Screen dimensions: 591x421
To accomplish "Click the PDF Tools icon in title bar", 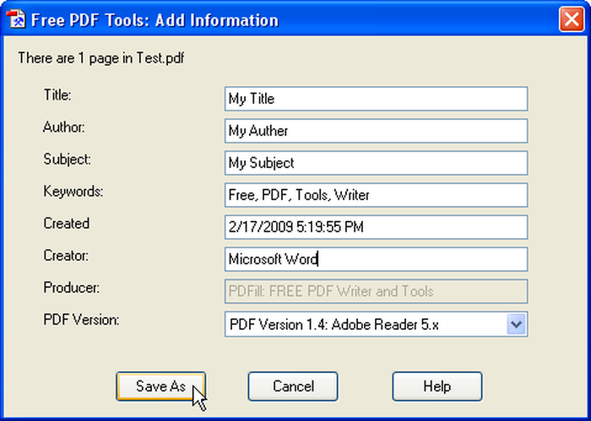I will pos(16,19).
